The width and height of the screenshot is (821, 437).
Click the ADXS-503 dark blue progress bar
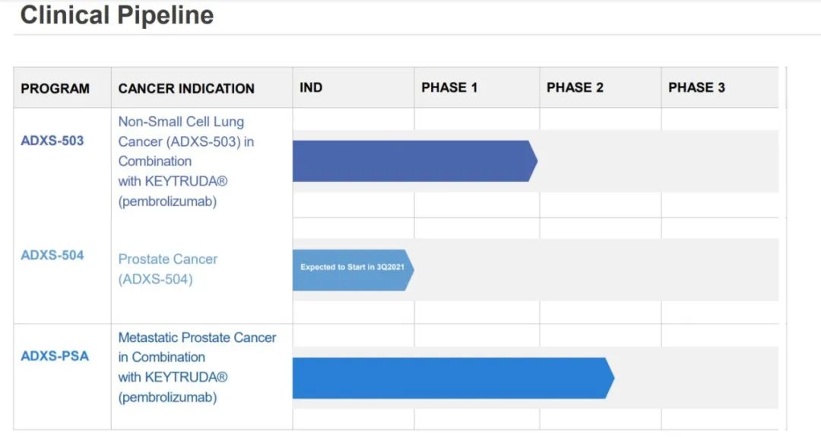tap(410, 161)
